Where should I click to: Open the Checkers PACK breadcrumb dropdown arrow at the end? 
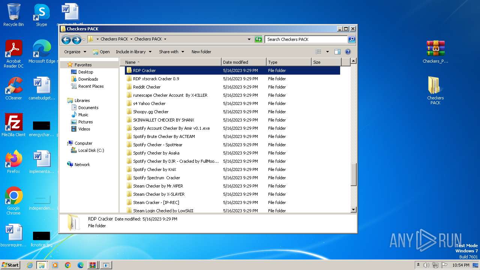[165, 39]
